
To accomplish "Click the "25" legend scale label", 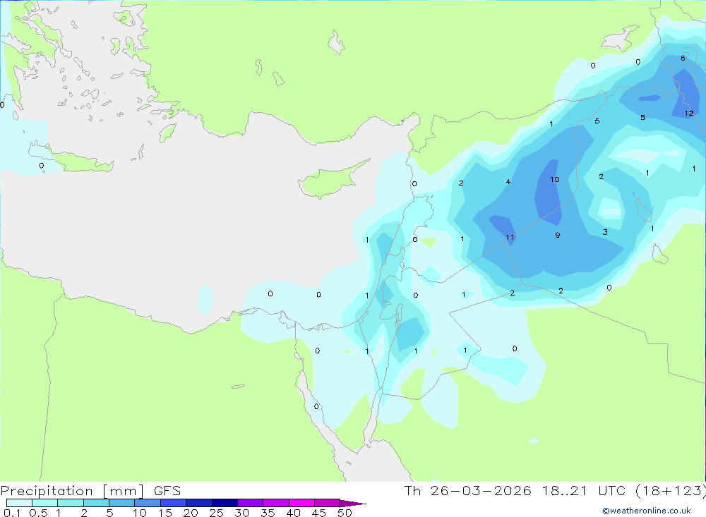I will (x=216, y=513).
